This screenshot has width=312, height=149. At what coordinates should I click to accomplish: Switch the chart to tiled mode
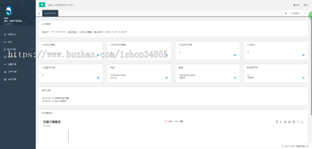(294, 122)
